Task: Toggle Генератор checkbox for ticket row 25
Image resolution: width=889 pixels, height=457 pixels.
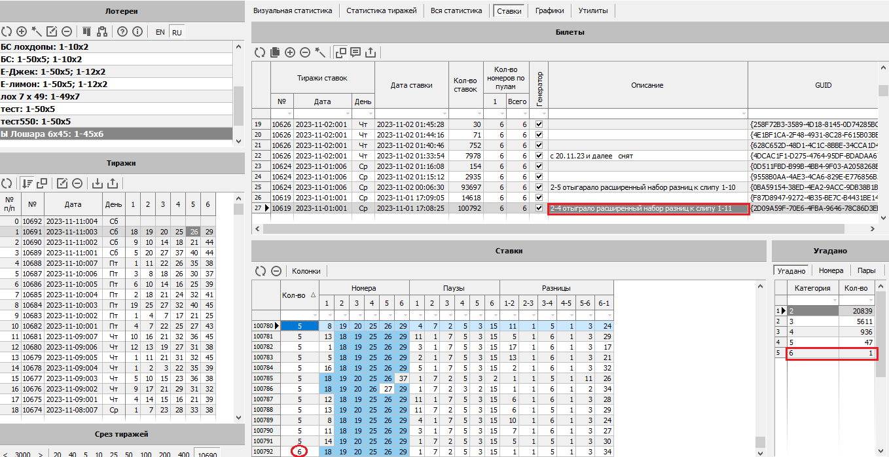Action: coord(539,187)
